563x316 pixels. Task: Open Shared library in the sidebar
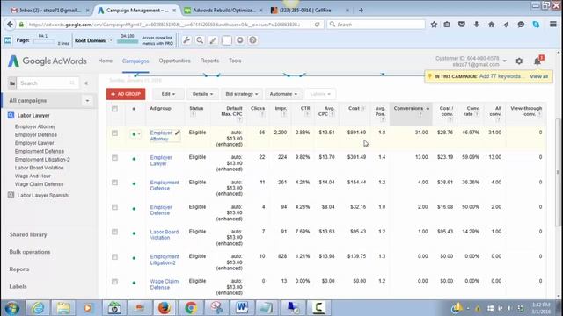click(x=28, y=234)
